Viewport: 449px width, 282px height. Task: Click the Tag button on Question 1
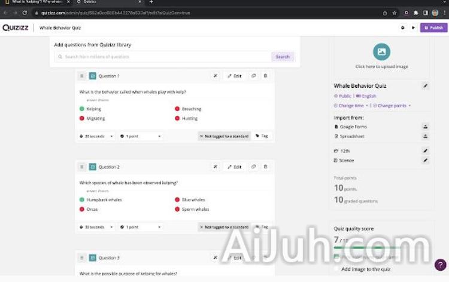(262, 136)
